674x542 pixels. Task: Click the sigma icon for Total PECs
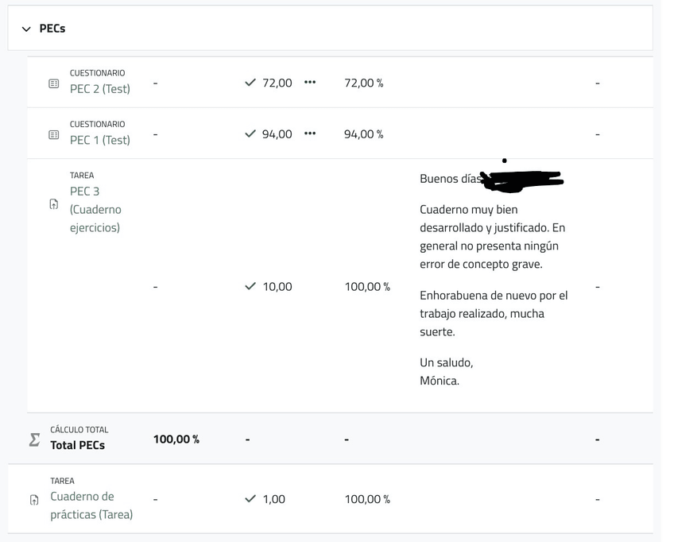click(x=34, y=439)
